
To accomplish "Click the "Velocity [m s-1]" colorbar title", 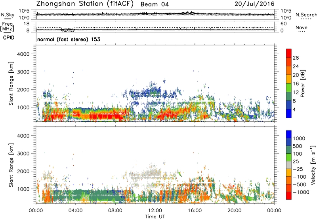I will tap(313, 165).
